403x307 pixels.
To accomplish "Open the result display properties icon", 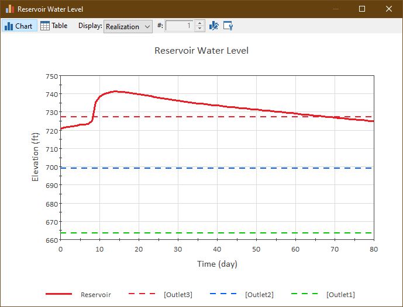I will point(228,26).
